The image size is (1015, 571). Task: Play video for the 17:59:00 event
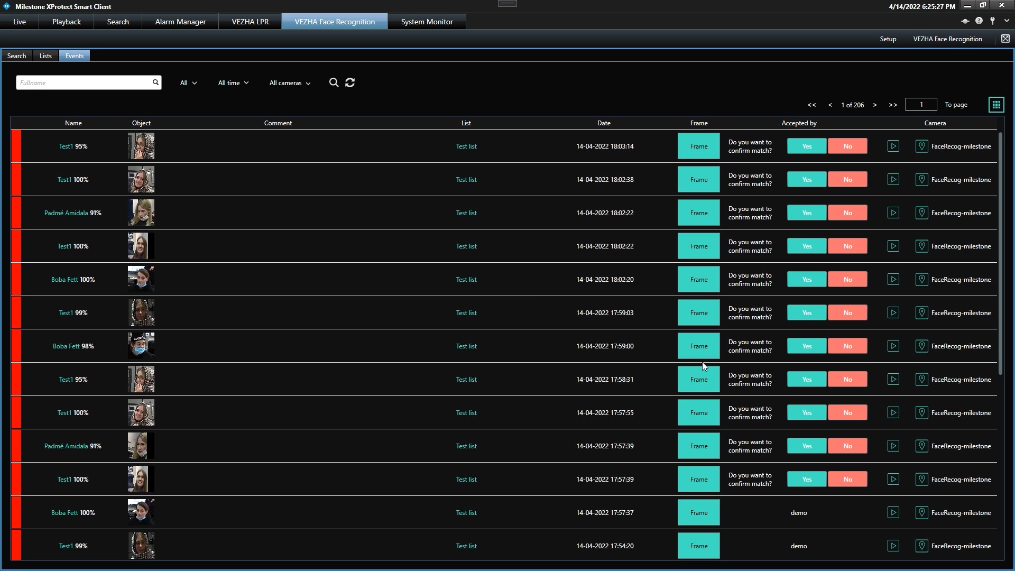[x=893, y=346]
